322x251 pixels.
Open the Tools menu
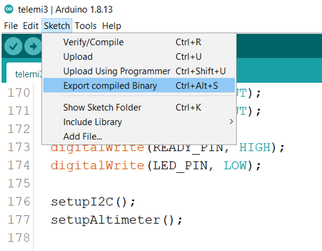[x=86, y=26]
